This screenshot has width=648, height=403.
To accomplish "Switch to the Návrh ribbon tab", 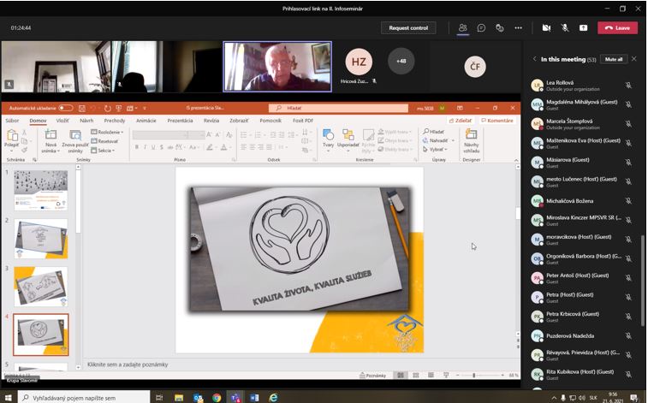I will click(86, 121).
